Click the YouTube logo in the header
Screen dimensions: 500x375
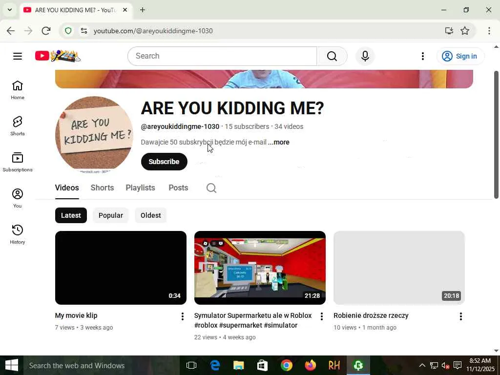(x=58, y=56)
